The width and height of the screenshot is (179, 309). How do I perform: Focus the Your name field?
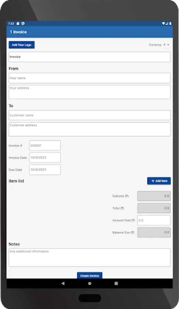coord(89,78)
